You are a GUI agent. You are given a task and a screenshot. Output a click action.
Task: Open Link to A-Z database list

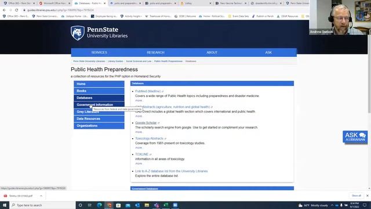pyautogui.click(x=172, y=171)
